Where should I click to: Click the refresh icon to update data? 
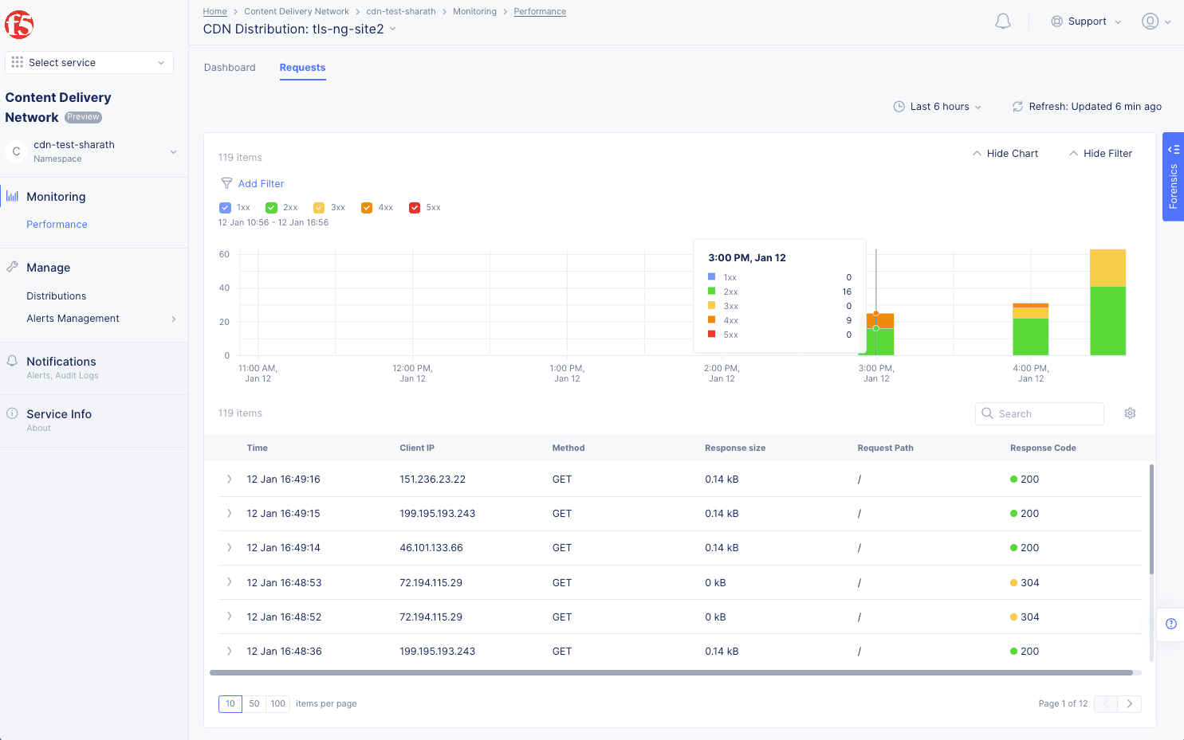point(1017,106)
